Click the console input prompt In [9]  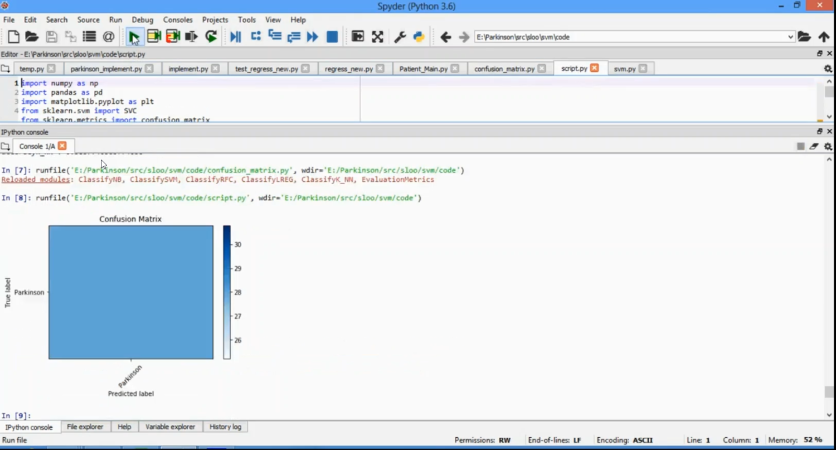pos(17,415)
